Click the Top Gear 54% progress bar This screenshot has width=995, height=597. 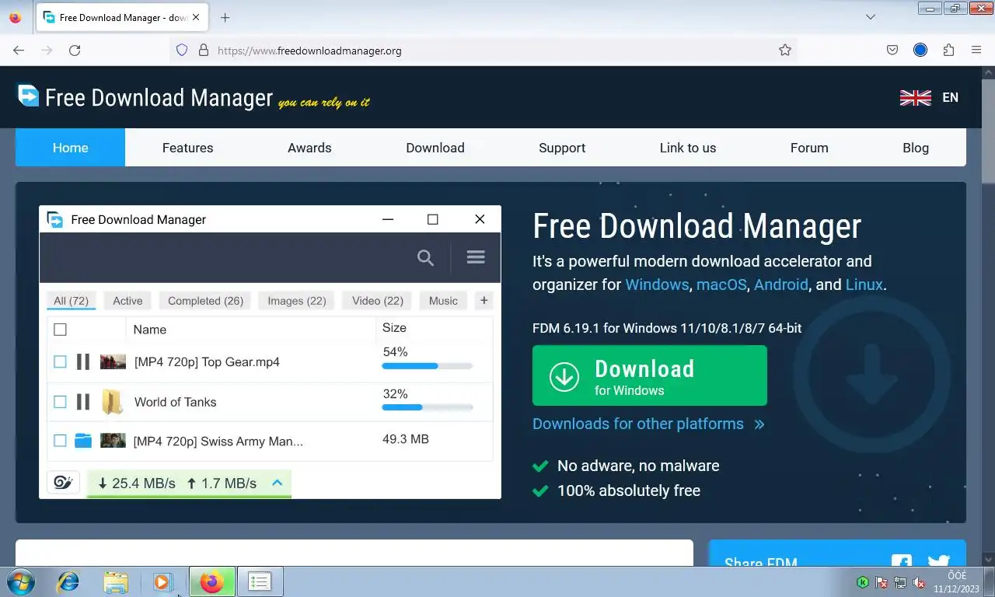[428, 365]
